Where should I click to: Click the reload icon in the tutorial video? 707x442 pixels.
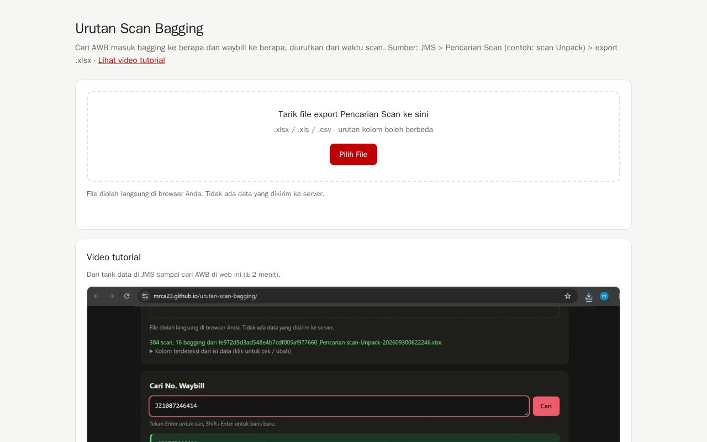[127, 296]
